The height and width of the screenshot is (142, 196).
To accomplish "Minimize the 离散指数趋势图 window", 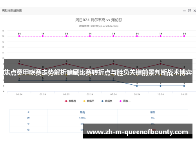I will click(x=184, y=11).
